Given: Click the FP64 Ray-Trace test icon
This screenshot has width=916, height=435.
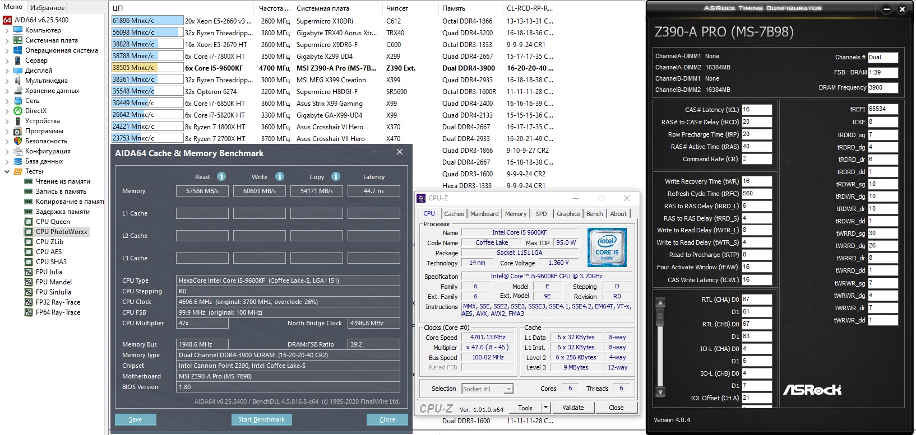Looking at the screenshot, I should tap(29, 312).
